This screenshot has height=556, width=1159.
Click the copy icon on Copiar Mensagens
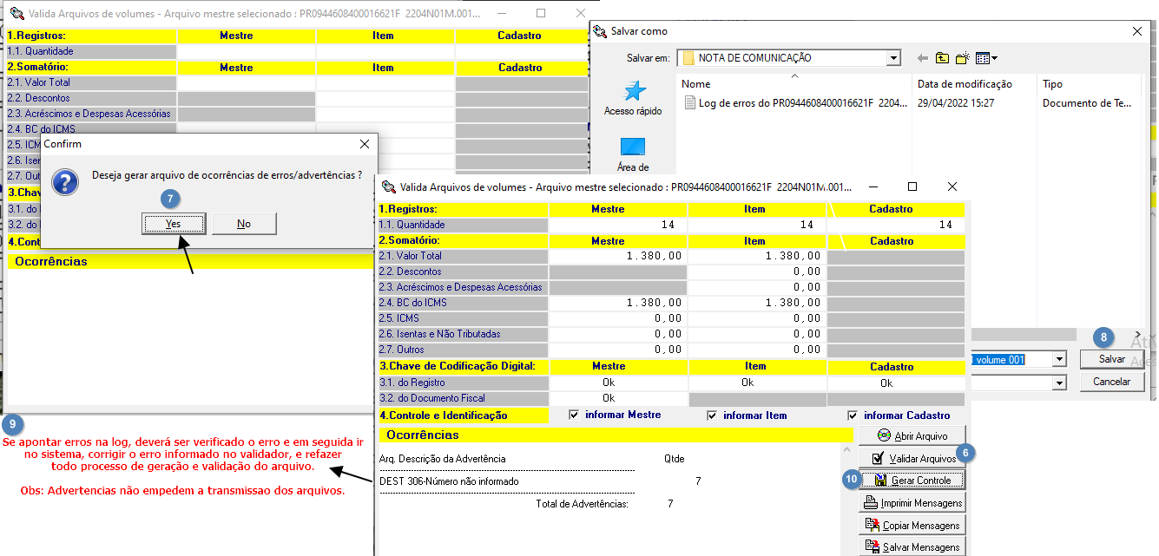pyautogui.click(x=873, y=526)
